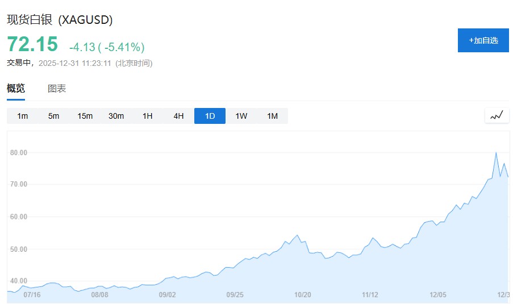
Task: Click the 80.00 peak on the chart
Action: (496, 152)
